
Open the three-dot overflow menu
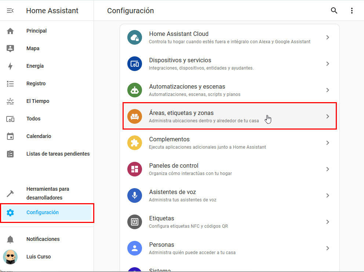352,11
